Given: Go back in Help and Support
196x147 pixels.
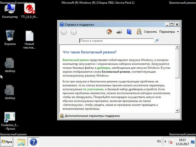Looking at the screenshot, I should click(x=64, y=32).
